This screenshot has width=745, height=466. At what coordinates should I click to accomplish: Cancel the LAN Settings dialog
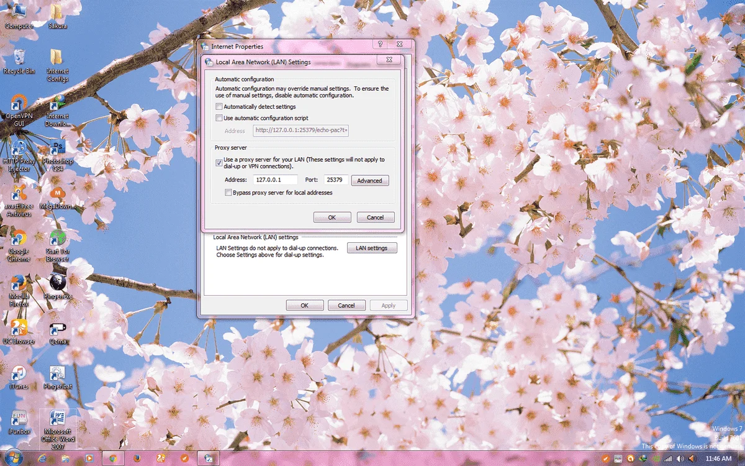[376, 217]
